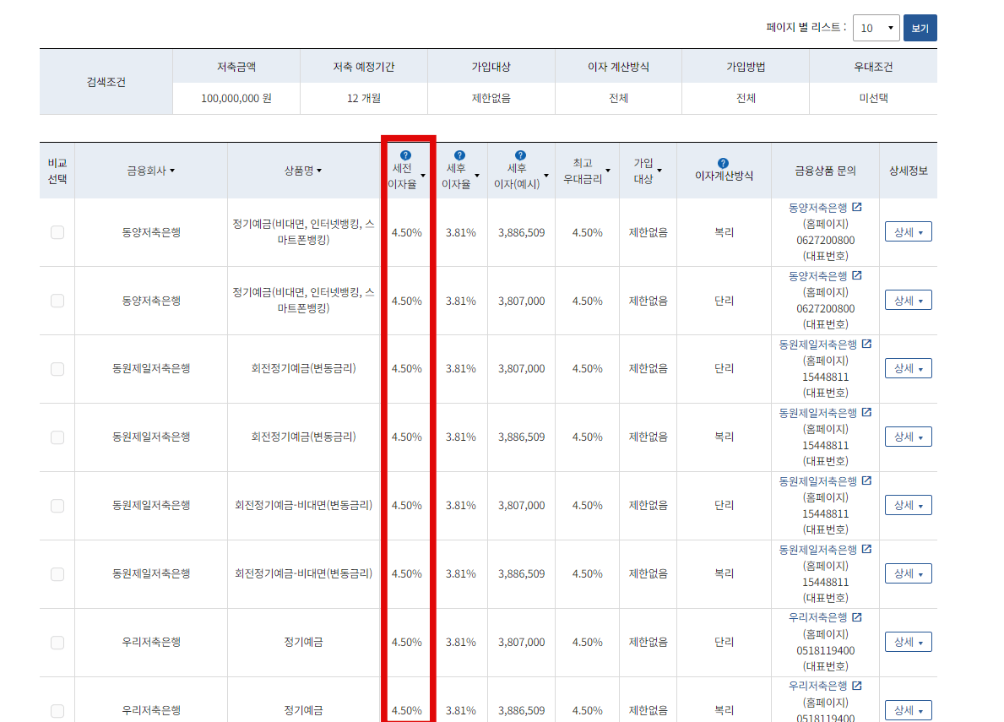
Task: Open 우리저축은행 homepage link in 단리 row
Action: (817, 617)
